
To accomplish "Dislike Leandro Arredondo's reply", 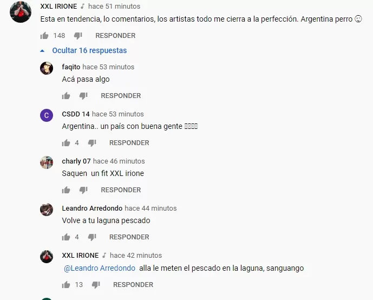I will click(92, 237).
